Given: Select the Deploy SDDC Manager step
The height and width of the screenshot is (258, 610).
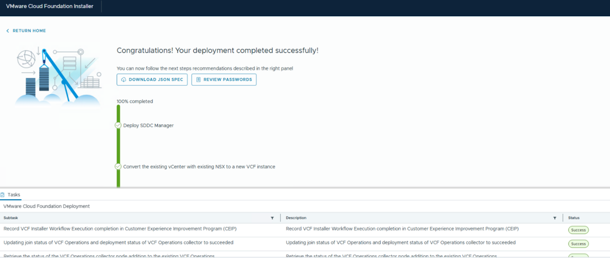Looking at the screenshot, I should click(149, 125).
